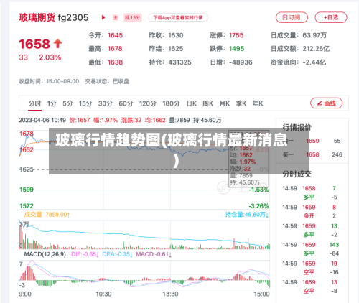This screenshot has height=303, width=359.
Task: Switch to the 15分 chart tab
Action: pyautogui.click(x=85, y=103)
